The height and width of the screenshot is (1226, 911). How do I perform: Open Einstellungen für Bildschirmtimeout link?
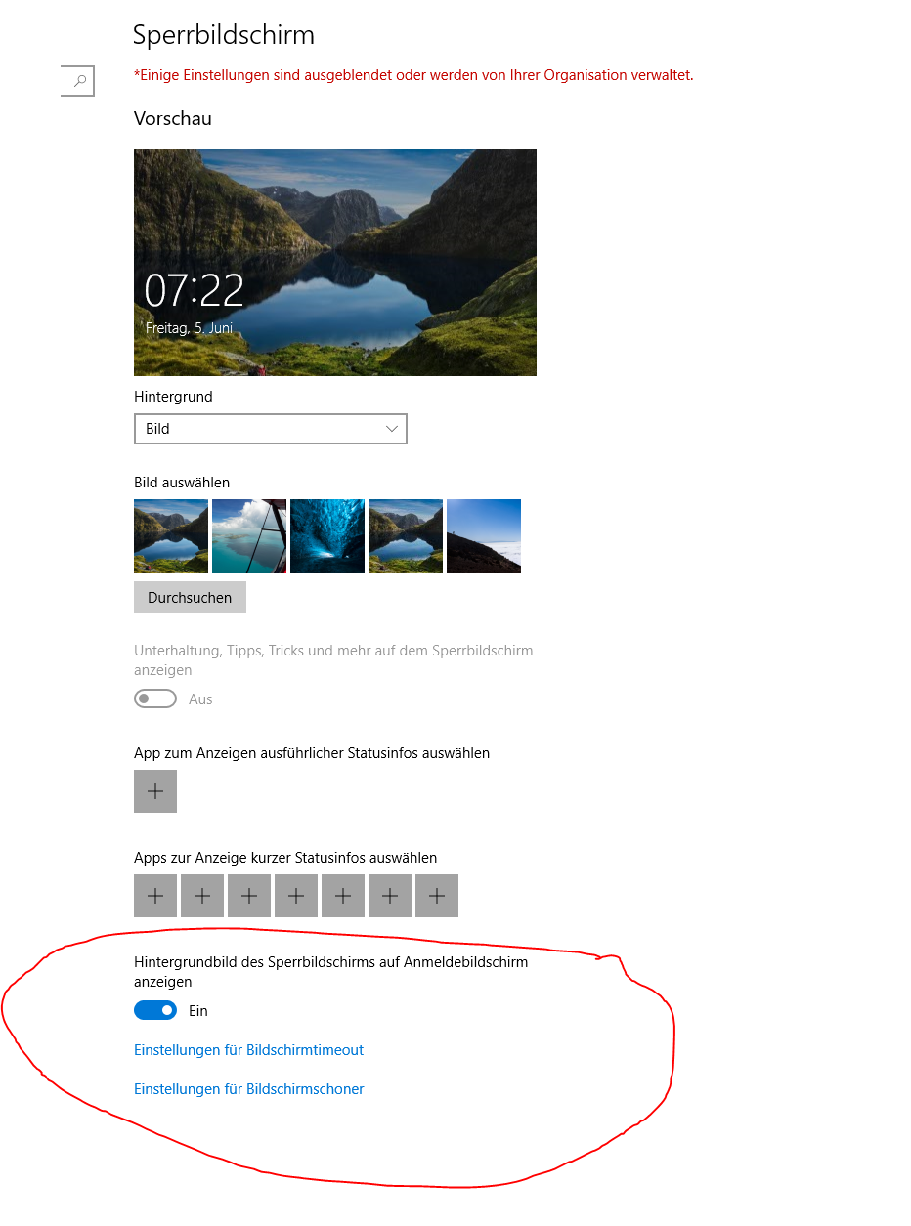pyautogui.click(x=248, y=1050)
